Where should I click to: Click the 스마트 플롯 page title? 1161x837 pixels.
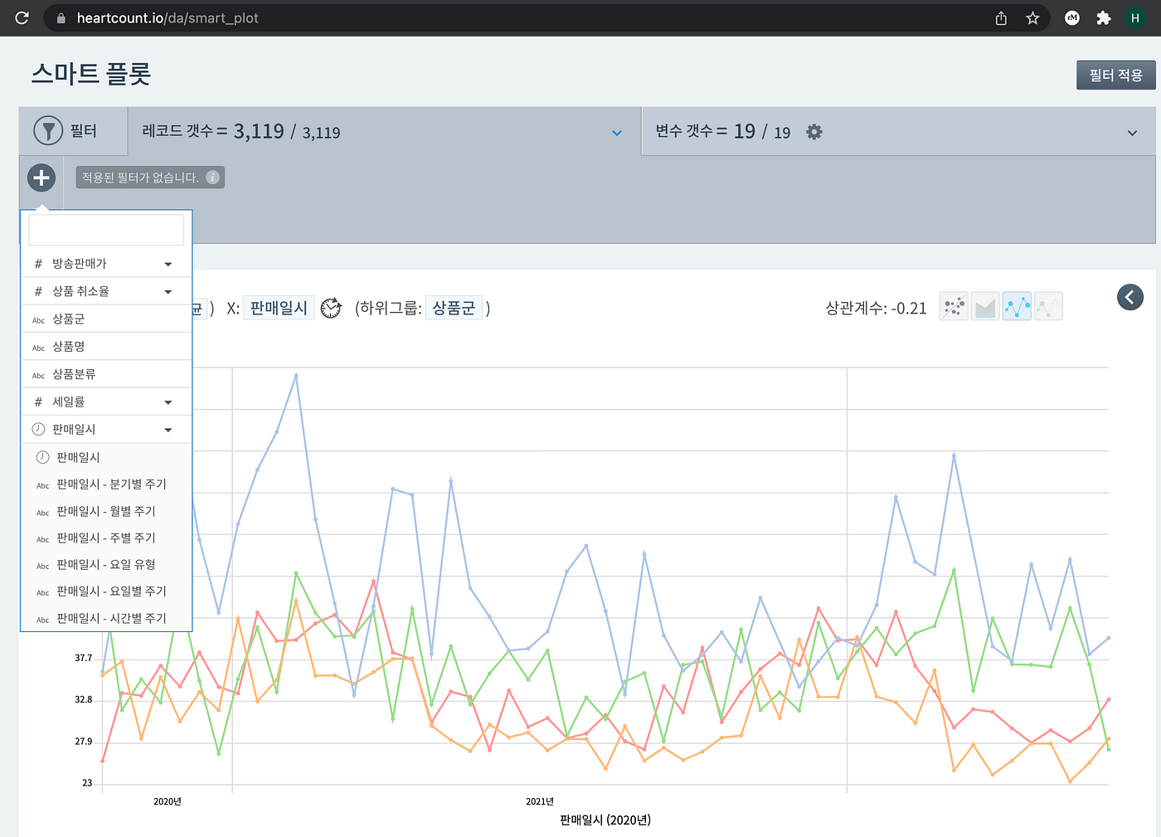(x=91, y=74)
